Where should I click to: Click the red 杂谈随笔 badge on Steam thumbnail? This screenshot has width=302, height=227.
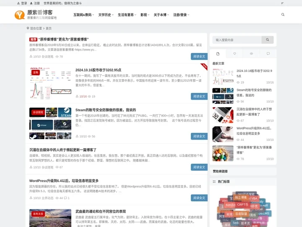(38, 112)
